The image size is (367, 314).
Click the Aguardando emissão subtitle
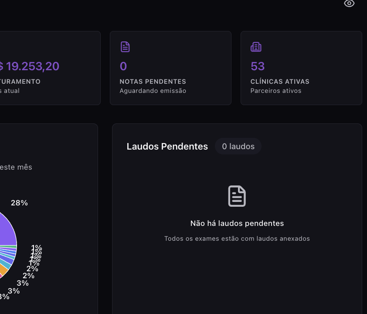click(x=153, y=91)
